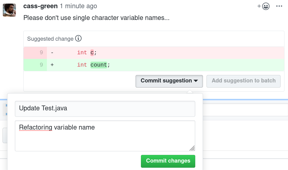Click the highlighted "count" variable in the added line

click(99, 65)
